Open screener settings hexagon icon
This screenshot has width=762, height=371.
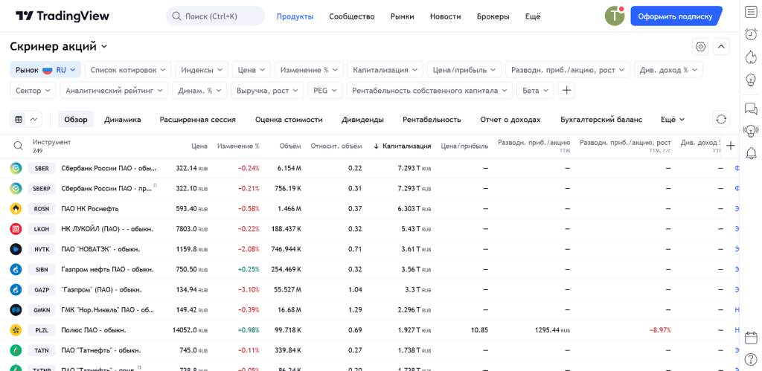pos(700,47)
